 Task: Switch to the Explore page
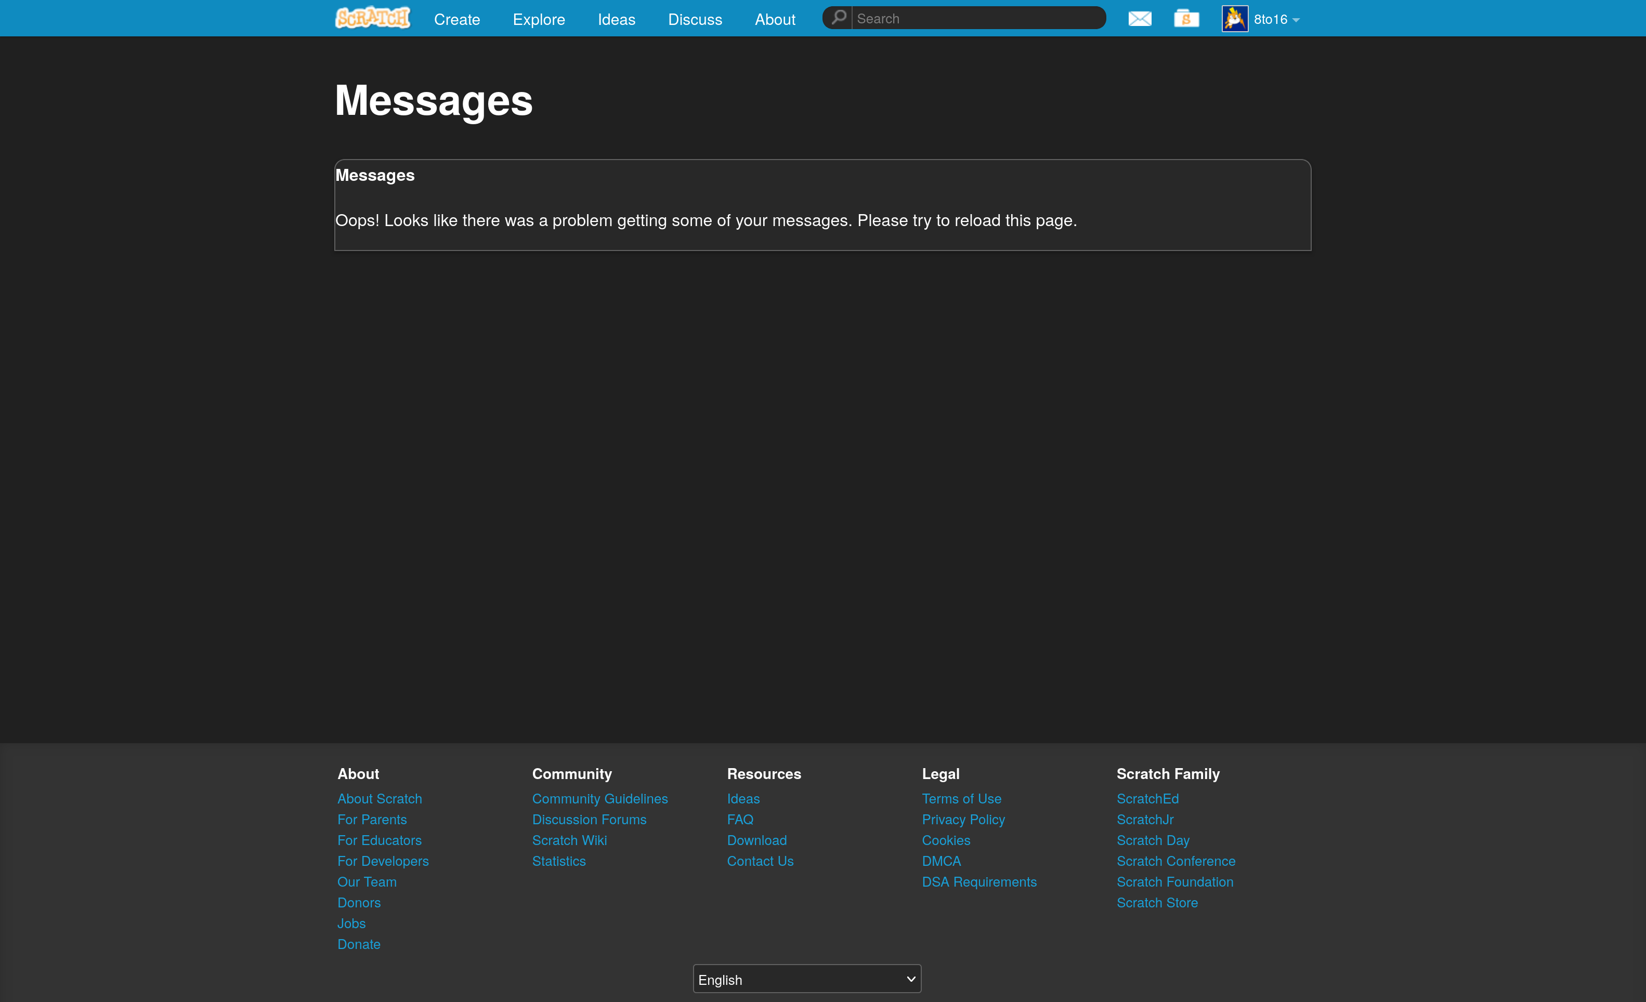pyautogui.click(x=539, y=19)
